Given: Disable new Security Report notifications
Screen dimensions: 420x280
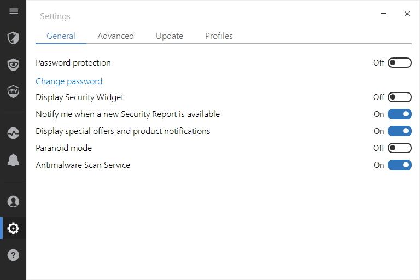Looking at the screenshot, I should [399, 114].
